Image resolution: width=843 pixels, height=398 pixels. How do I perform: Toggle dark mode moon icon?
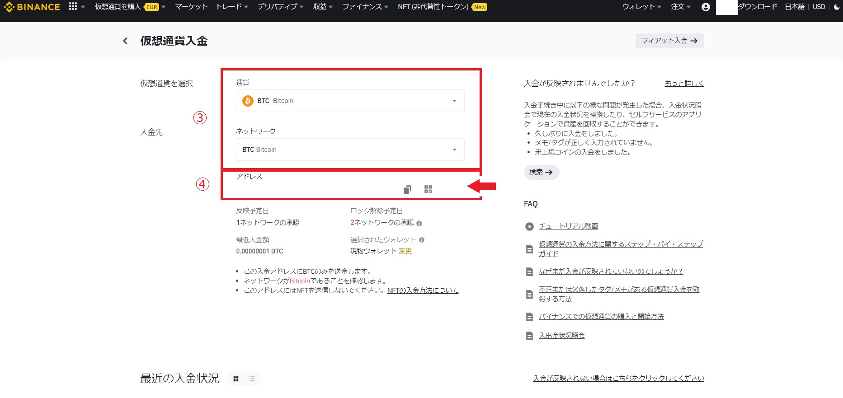(837, 7)
